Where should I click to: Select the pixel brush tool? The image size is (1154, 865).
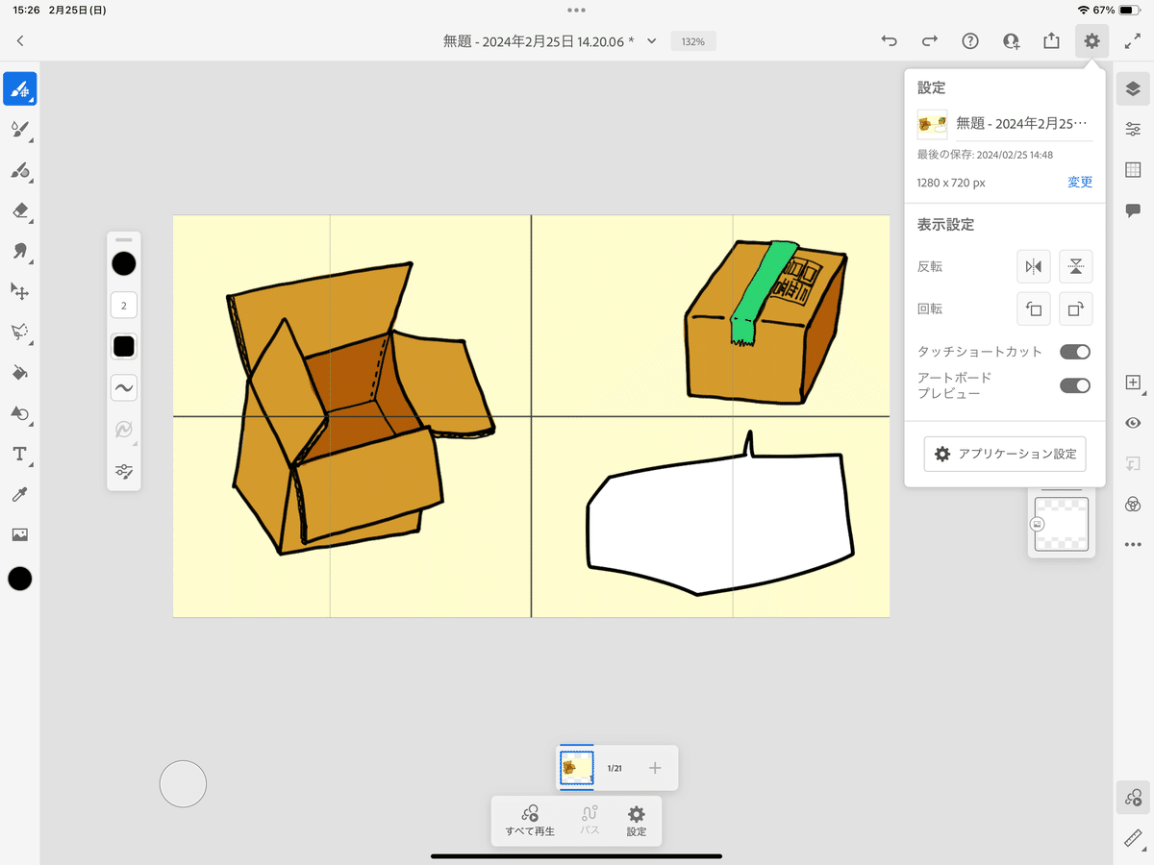click(20, 88)
